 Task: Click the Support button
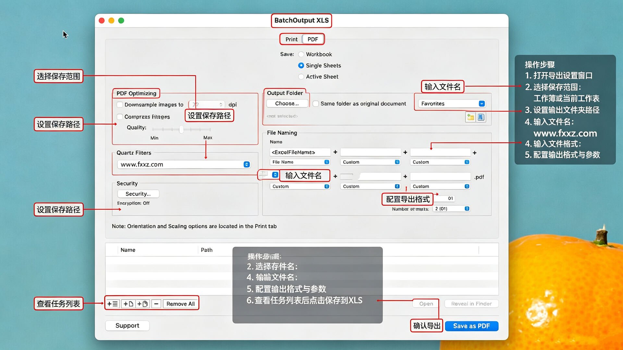(x=127, y=325)
